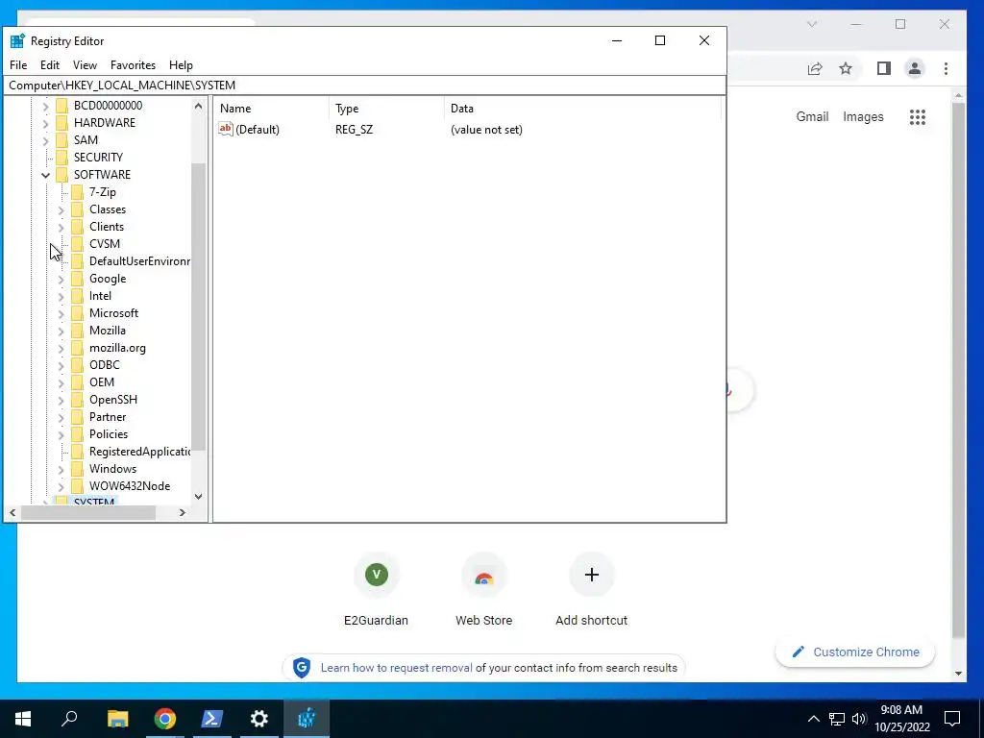Bookmark this page with star icon
This screenshot has height=738, width=984.
(x=846, y=68)
